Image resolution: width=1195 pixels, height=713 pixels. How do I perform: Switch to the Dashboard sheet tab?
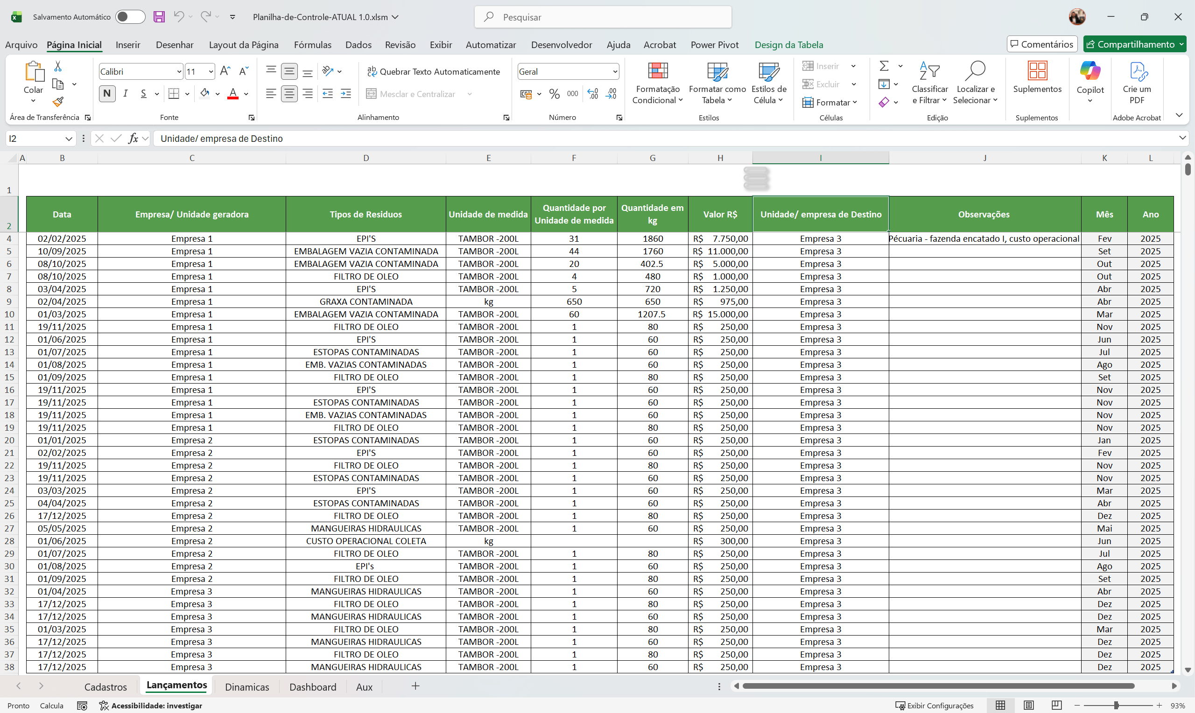coord(313,686)
